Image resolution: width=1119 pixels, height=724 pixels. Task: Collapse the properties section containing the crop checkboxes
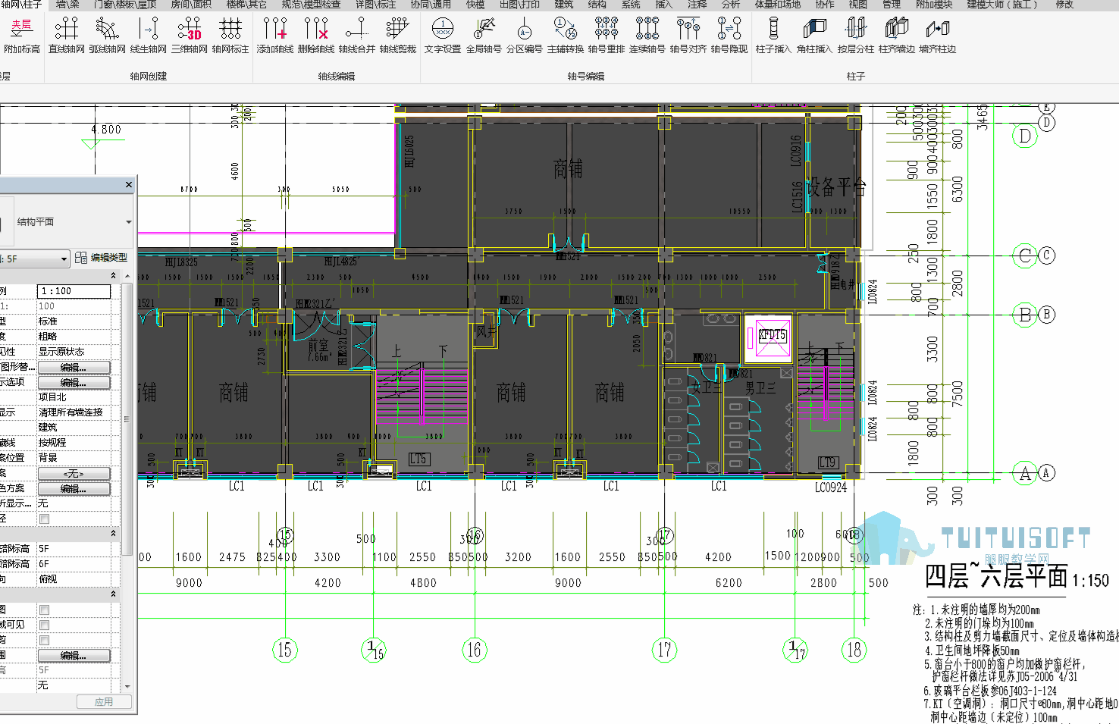(114, 594)
